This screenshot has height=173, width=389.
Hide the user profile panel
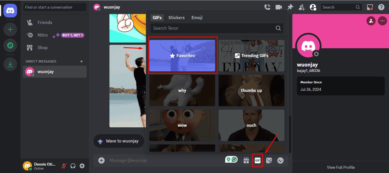(x=313, y=7)
